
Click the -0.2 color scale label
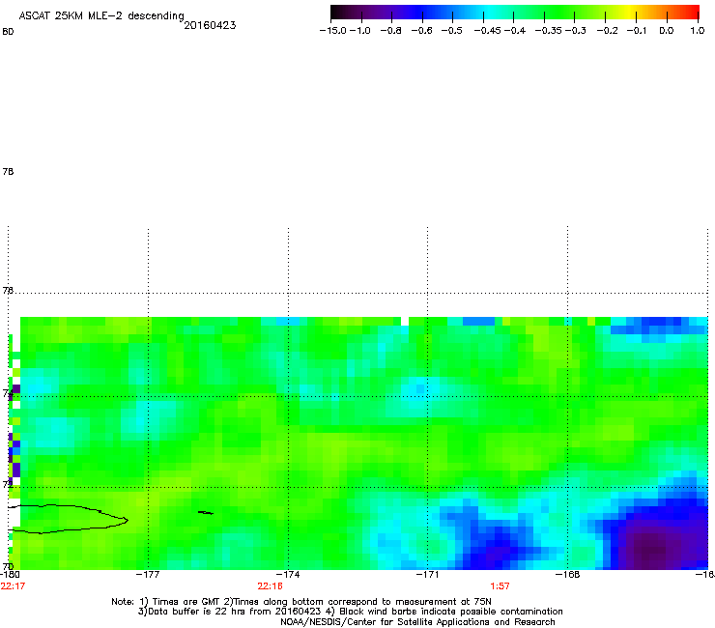pos(608,31)
